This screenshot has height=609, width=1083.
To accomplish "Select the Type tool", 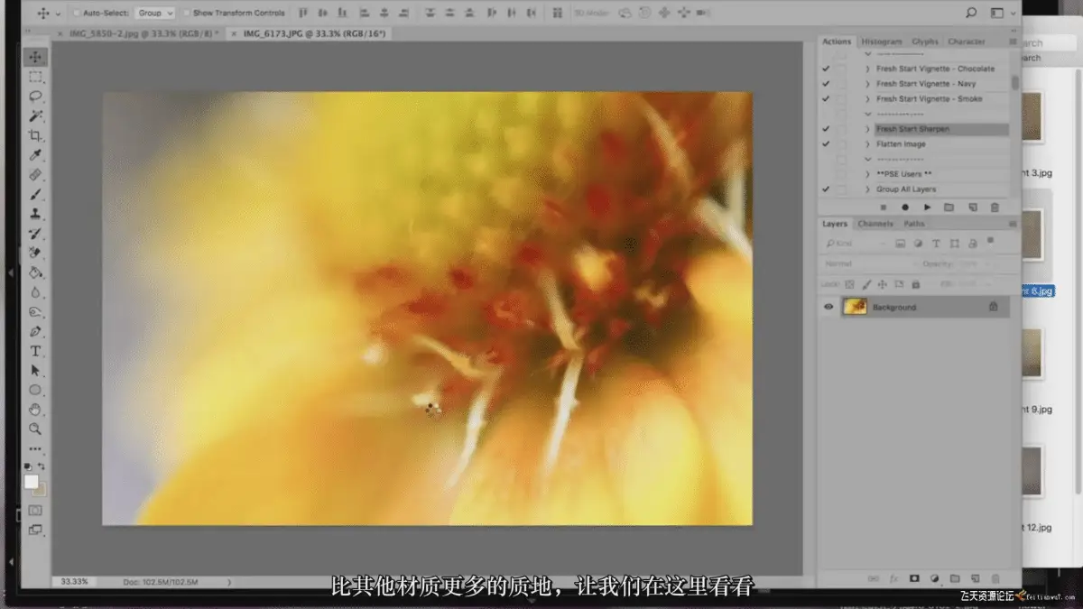I will pos(36,351).
